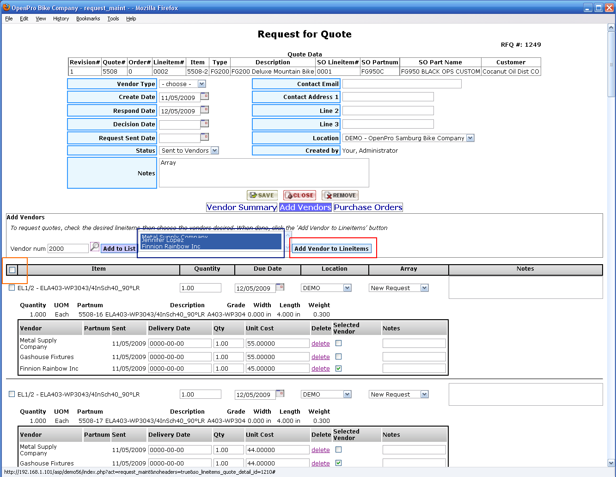The width and height of the screenshot is (616, 477).
Task: Switch to the Vendor Summary tab
Action: [241, 207]
